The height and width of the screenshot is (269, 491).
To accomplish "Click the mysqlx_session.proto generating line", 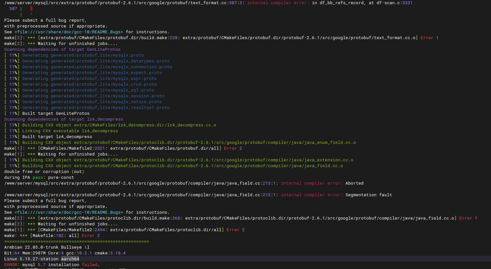I will point(84,96).
